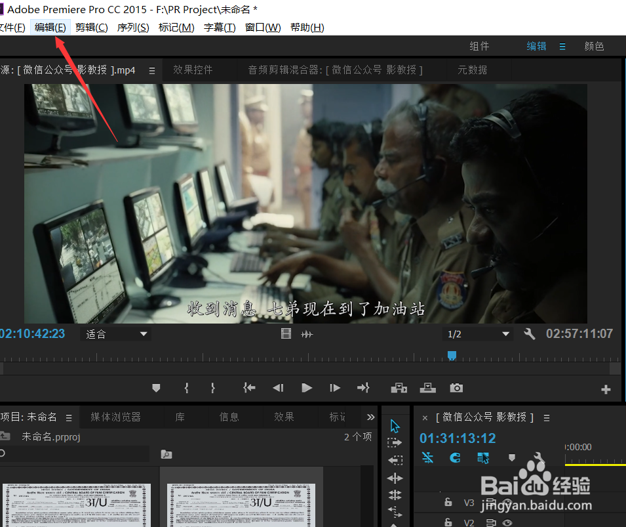
Task: Switch to the 组件 workspace
Action: coord(479,47)
